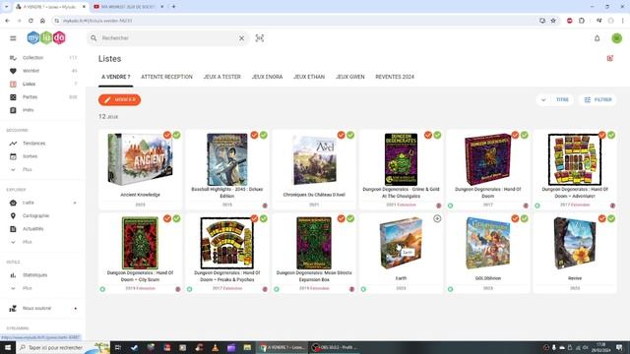Toggle the orange check on Revive
The width and height of the screenshot is (630, 354).
coord(601,218)
